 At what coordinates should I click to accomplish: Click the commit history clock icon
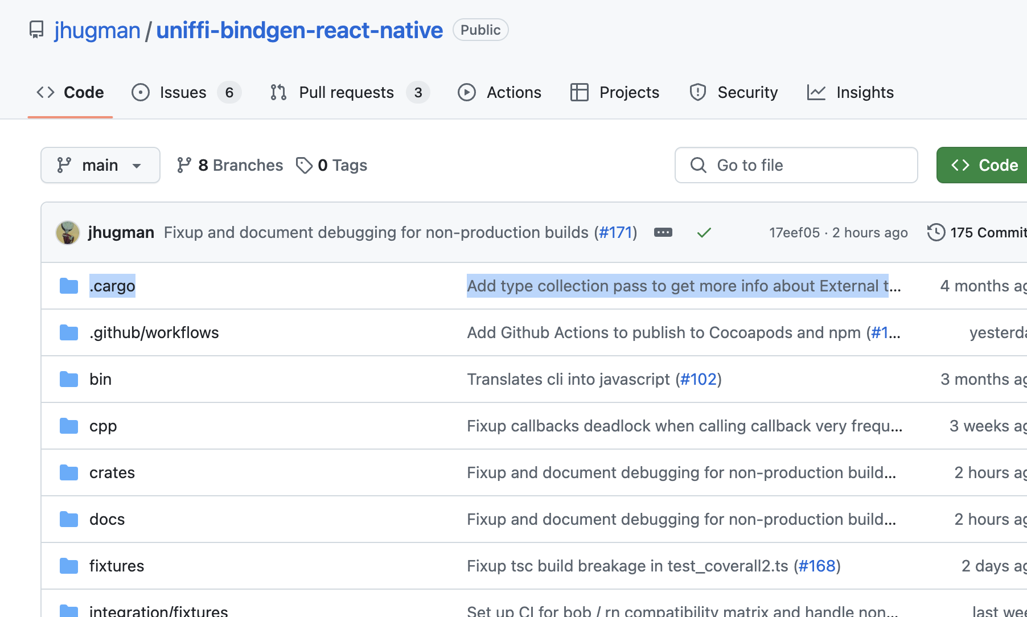pos(936,232)
